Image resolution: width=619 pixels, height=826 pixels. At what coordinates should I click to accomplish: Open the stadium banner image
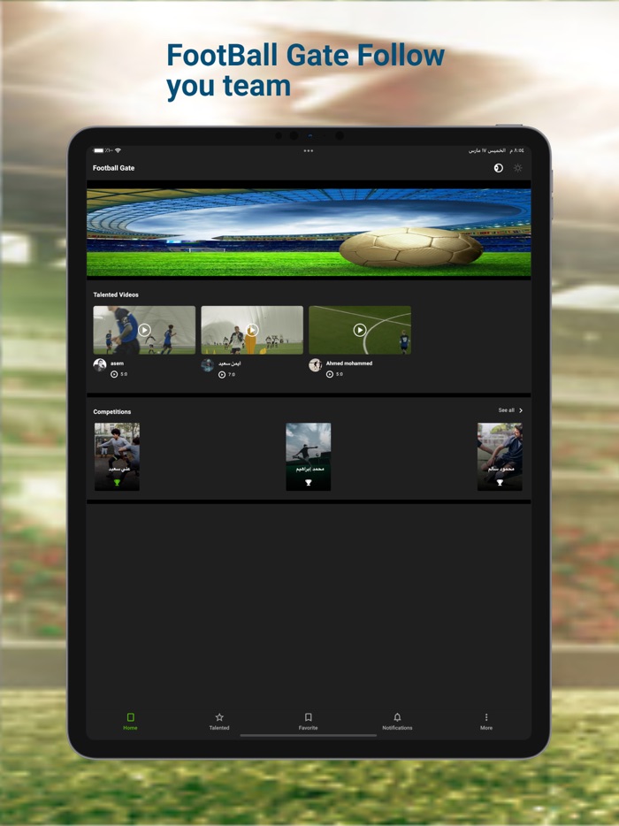click(309, 233)
